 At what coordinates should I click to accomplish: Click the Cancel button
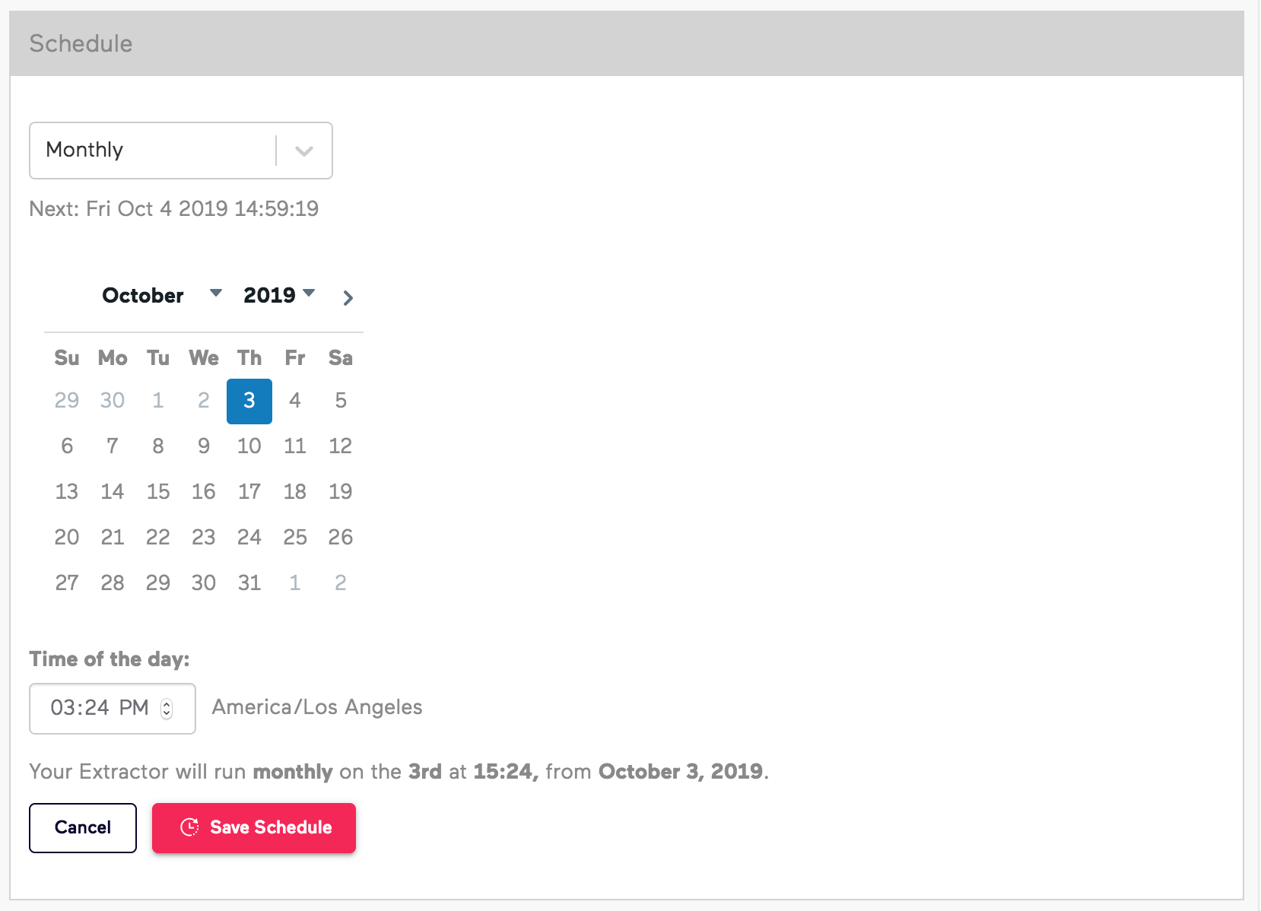point(82,827)
